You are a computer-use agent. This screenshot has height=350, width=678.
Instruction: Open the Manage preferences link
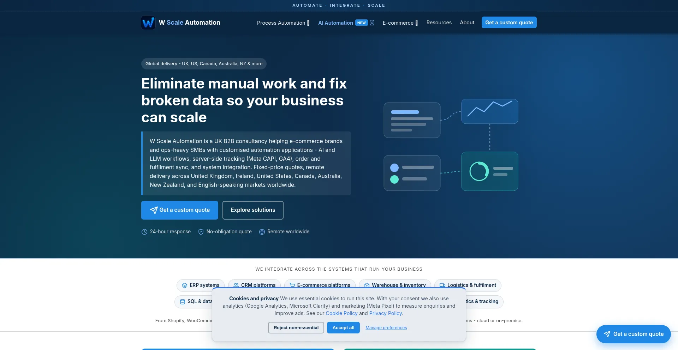click(x=386, y=328)
